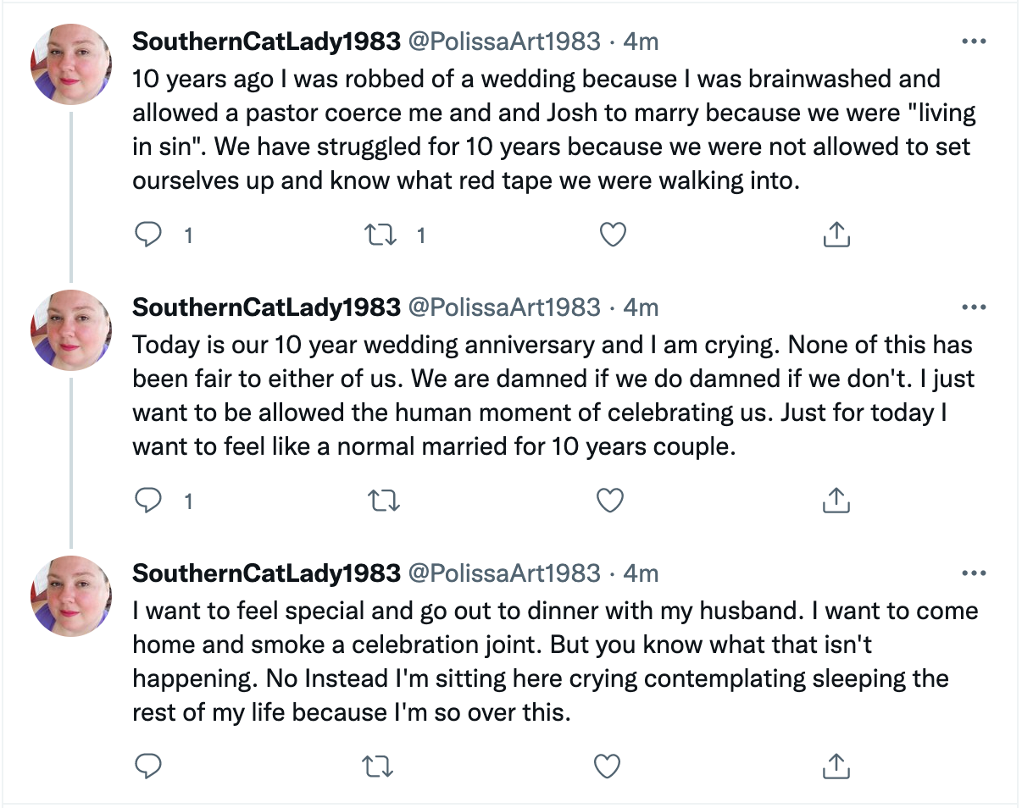Share the first tweet via share icon

coord(836,235)
